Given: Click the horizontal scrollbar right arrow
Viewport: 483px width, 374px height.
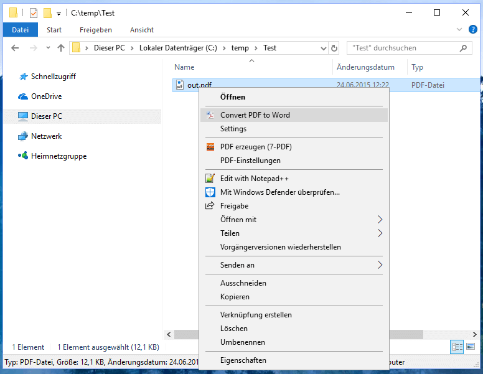Looking at the screenshot, I should [x=475, y=334].
